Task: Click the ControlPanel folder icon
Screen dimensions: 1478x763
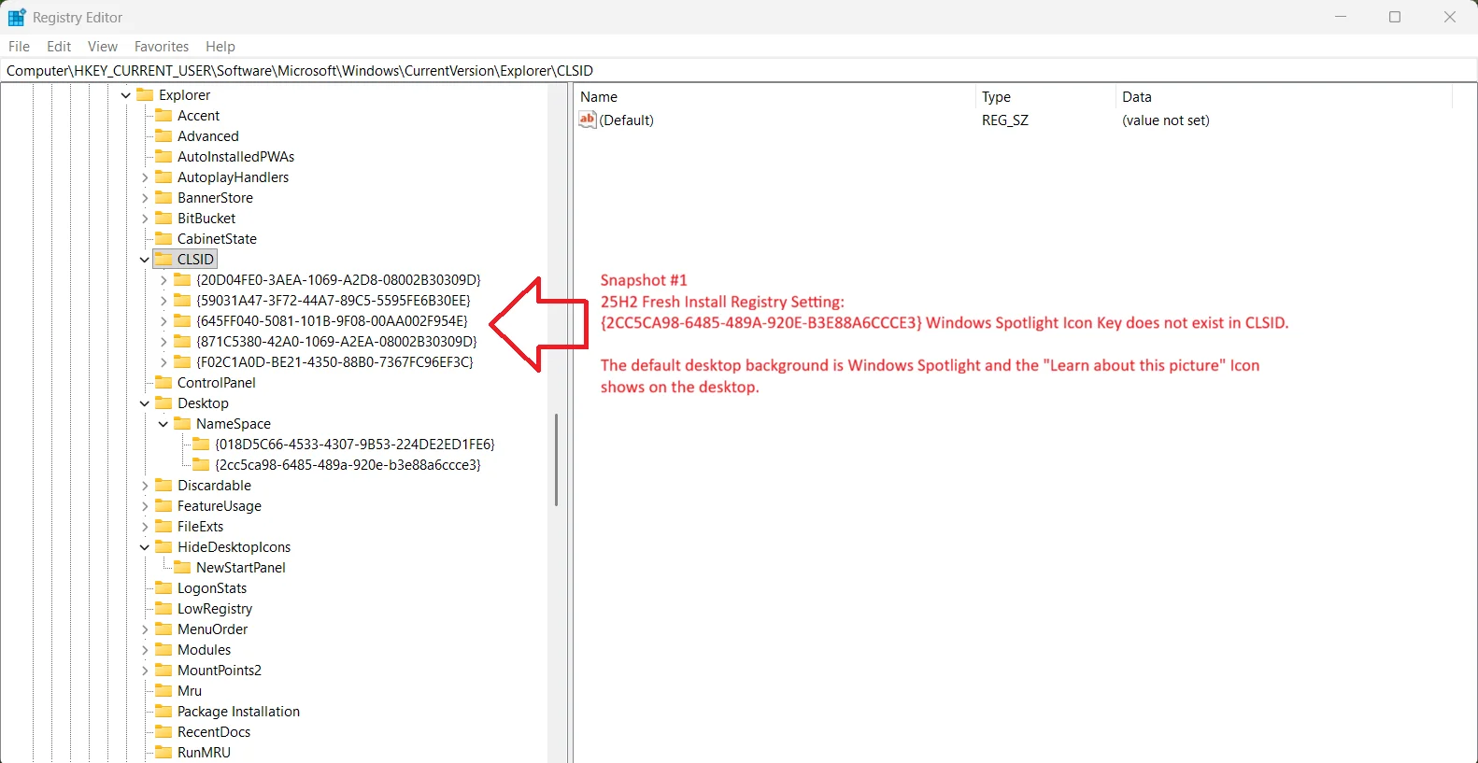Action: (163, 383)
